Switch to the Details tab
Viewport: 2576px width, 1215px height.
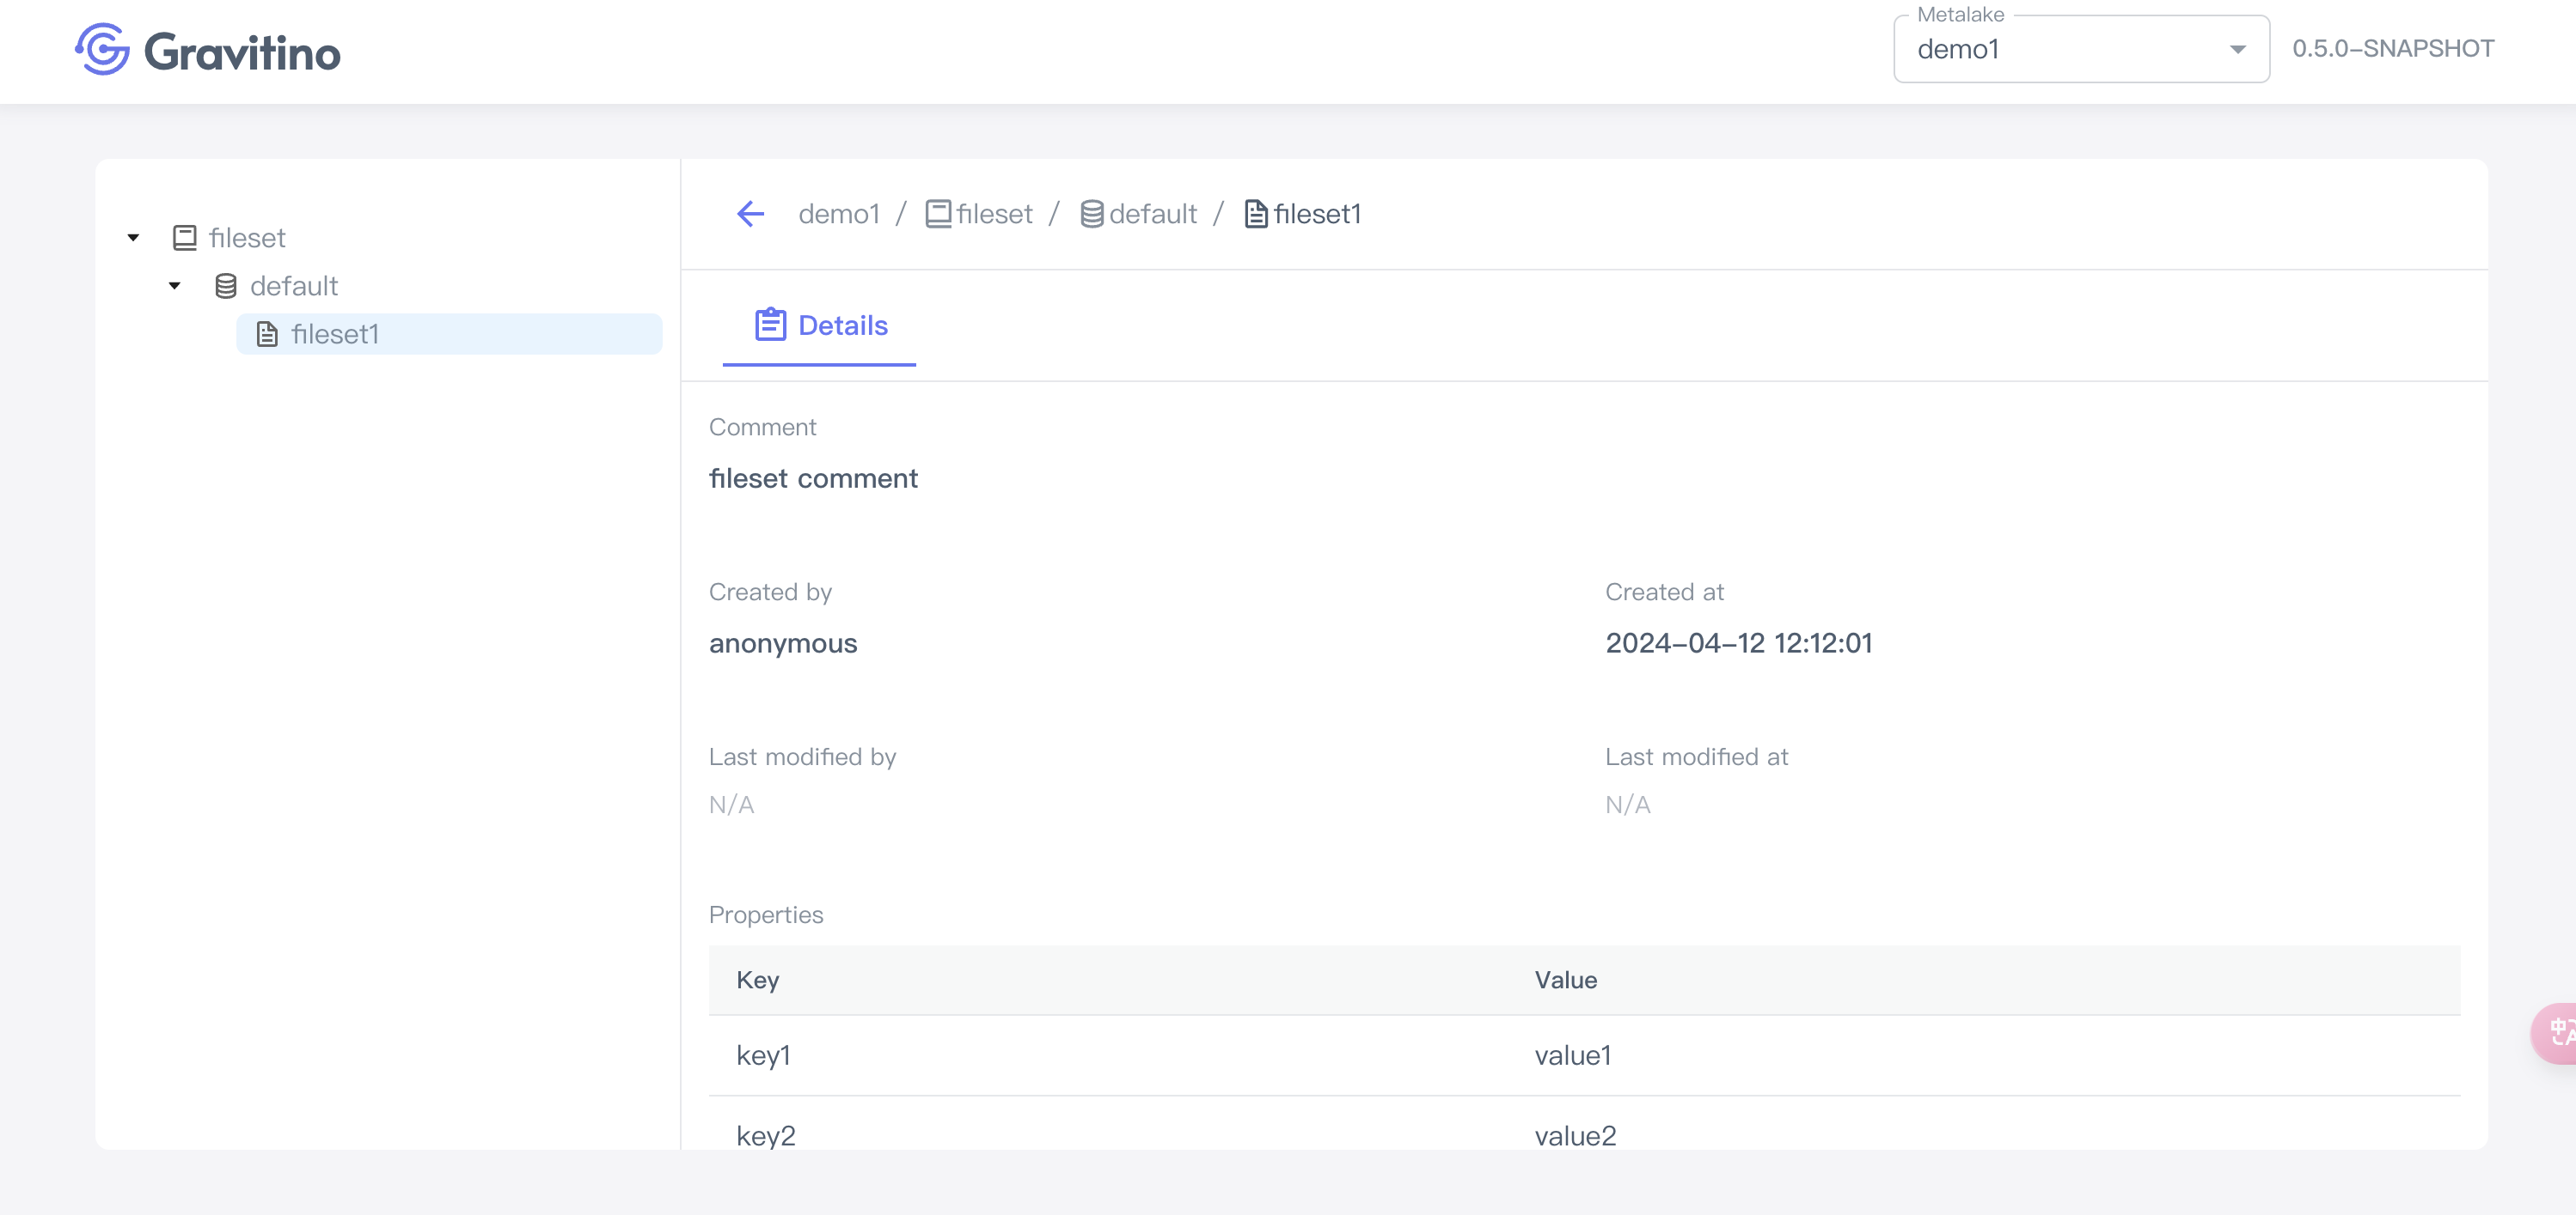pyautogui.click(x=820, y=325)
